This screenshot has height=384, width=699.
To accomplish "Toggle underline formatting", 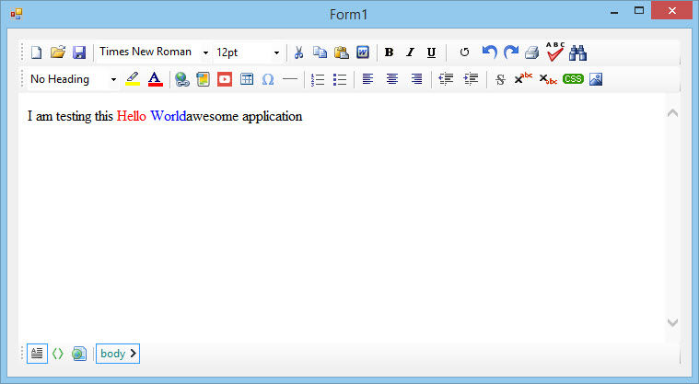I will pos(431,52).
